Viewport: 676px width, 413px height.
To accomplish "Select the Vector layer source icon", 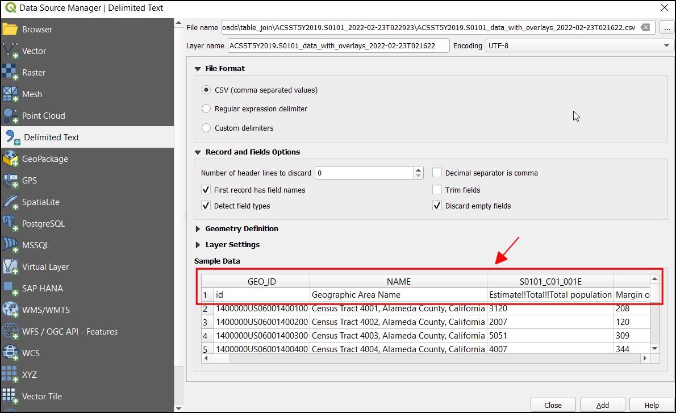I will (x=11, y=51).
